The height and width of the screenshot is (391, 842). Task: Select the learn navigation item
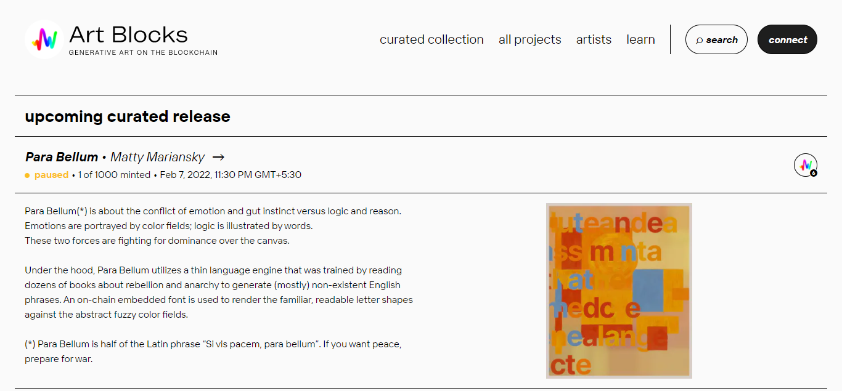640,39
